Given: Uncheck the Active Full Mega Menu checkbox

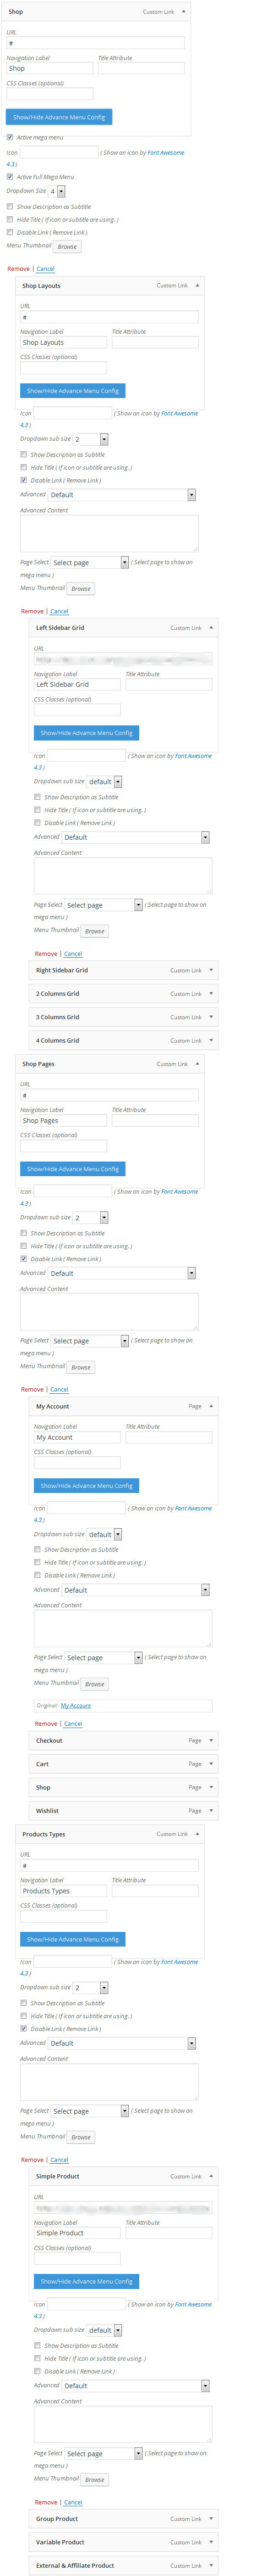Looking at the screenshot, I should tap(10, 177).
